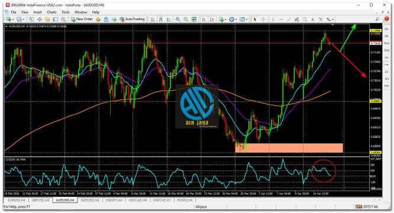Screen dimensions: 394x213
Task: Click the VPS hosting icon next to AutoTrading
Action: click(114, 20)
